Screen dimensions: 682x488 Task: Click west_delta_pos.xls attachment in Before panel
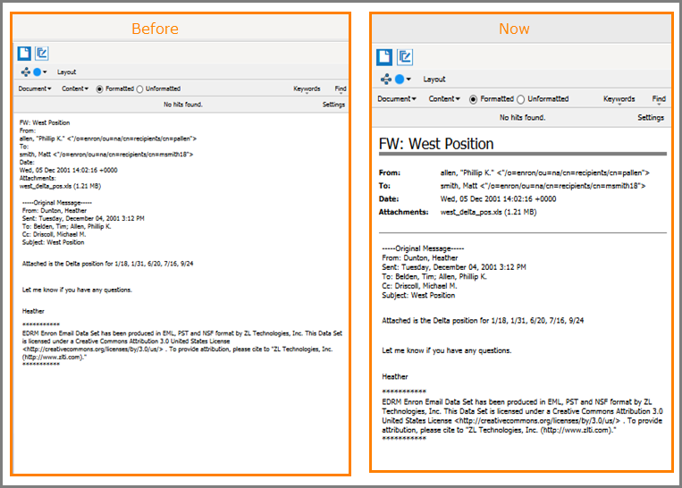[x=60, y=186]
